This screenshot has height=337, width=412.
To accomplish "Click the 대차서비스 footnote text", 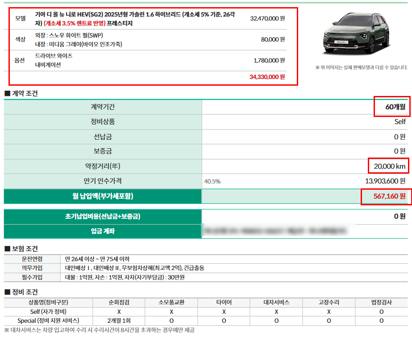I will (x=100, y=330).
